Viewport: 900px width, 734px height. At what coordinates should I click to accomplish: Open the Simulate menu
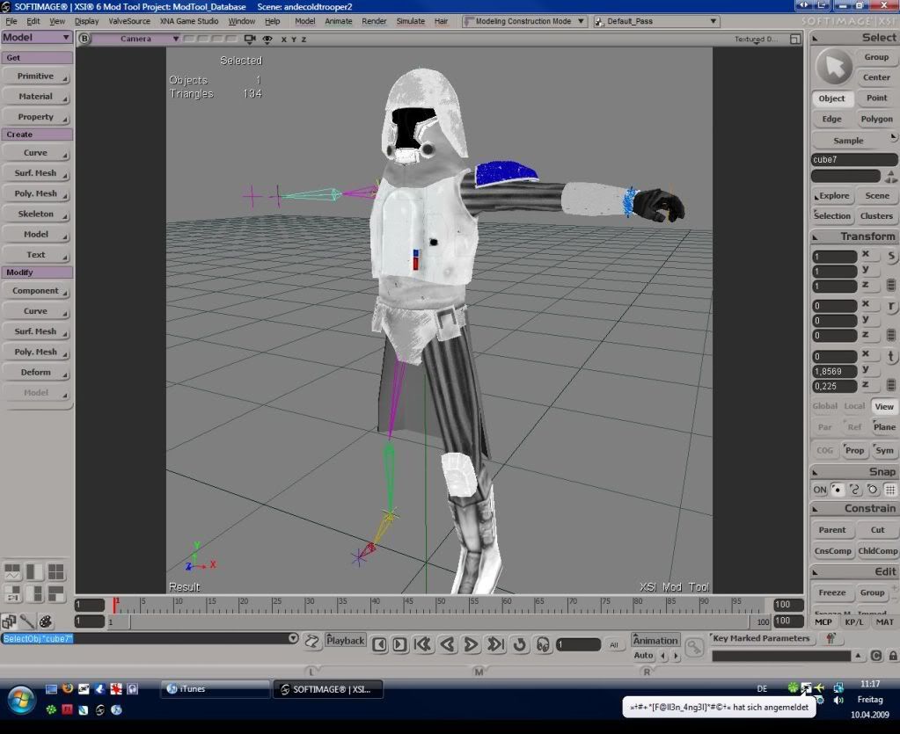(x=410, y=21)
